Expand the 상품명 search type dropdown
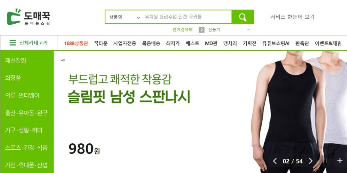Viewport: 347px width, 173px height. (x=125, y=17)
